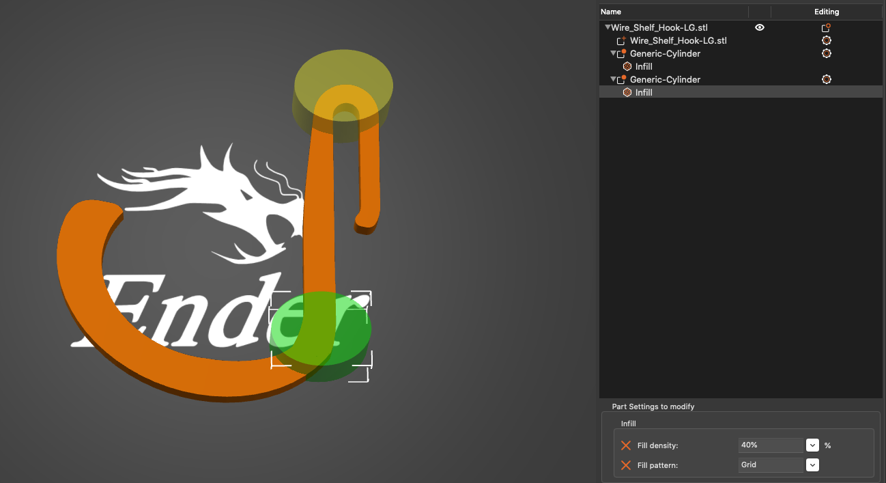Viewport: 886px width, 483px height.
Task: Click the Fill density 40% input field
Action: click(x=771, y=445)
